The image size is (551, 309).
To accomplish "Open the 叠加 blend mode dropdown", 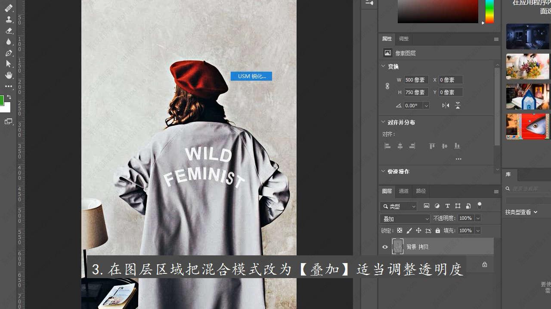I will pyautogui.click(x=405, y=219).
